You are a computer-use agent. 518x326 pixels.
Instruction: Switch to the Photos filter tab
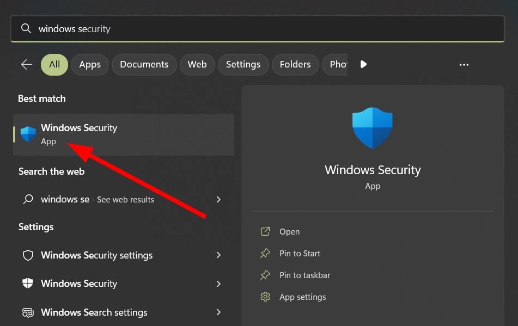pos(335,64)
